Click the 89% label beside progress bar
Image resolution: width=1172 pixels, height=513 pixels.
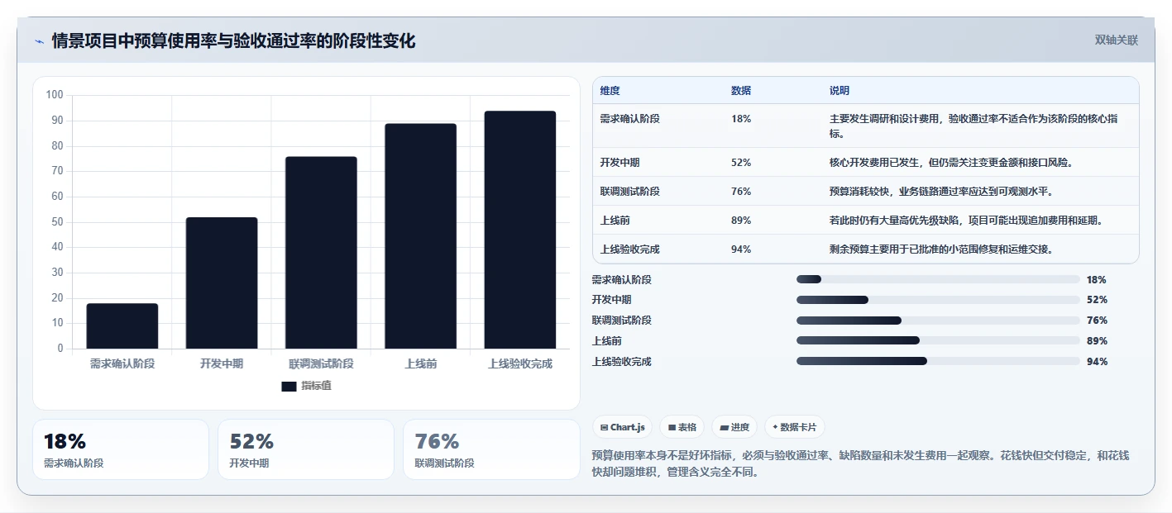[x=1097, y=340]
